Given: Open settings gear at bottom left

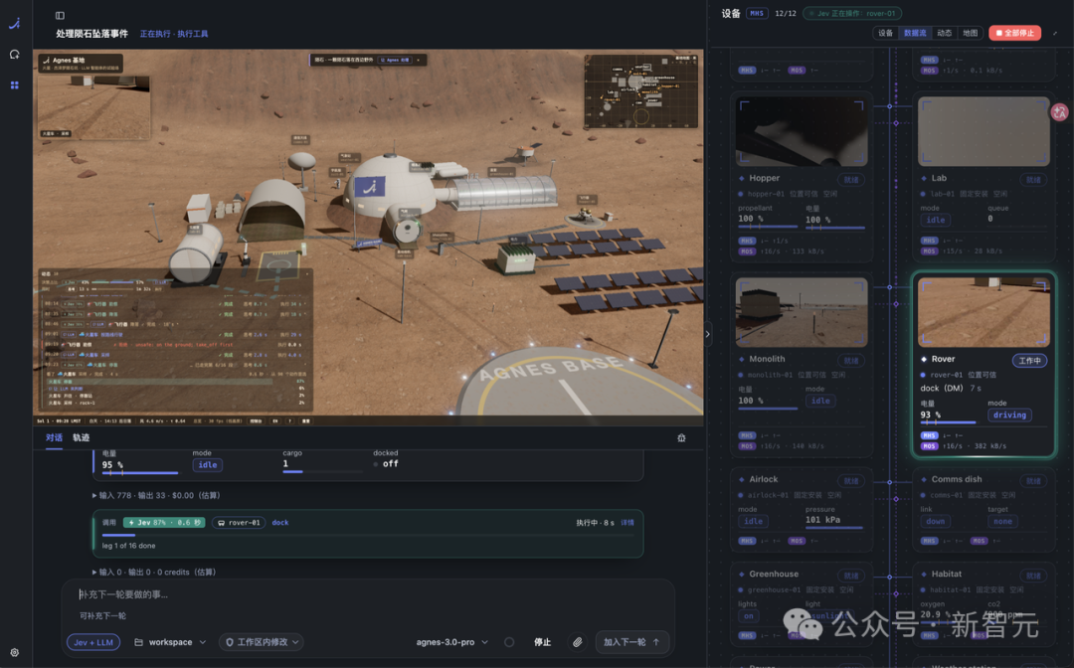Looking at the screenshot, I should click(14, 652).
